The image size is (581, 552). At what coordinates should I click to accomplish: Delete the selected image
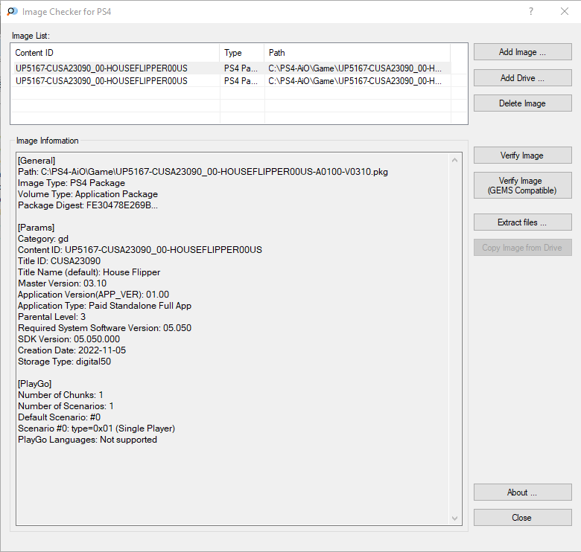(x=522, y=103)
